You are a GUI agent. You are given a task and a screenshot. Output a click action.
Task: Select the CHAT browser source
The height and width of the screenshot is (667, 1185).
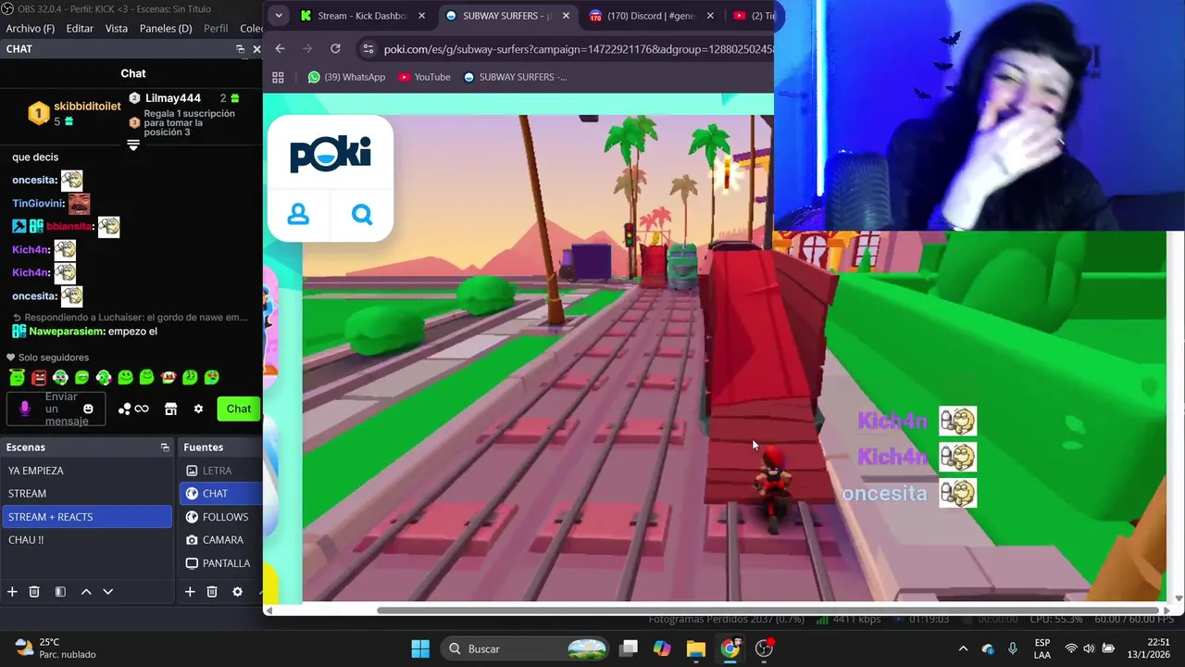coord(221,494)
